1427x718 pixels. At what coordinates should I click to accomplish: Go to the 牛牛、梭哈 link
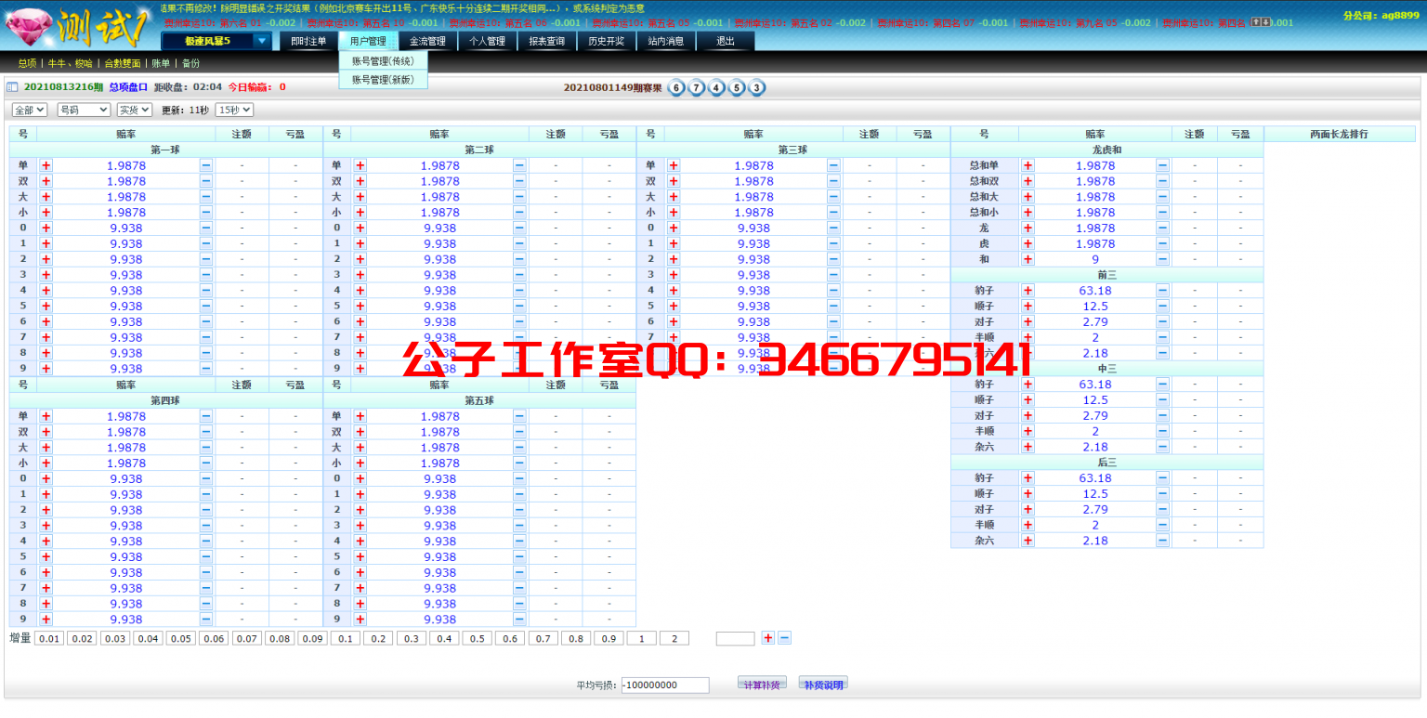pyautogui.click(x=71, y=63)
